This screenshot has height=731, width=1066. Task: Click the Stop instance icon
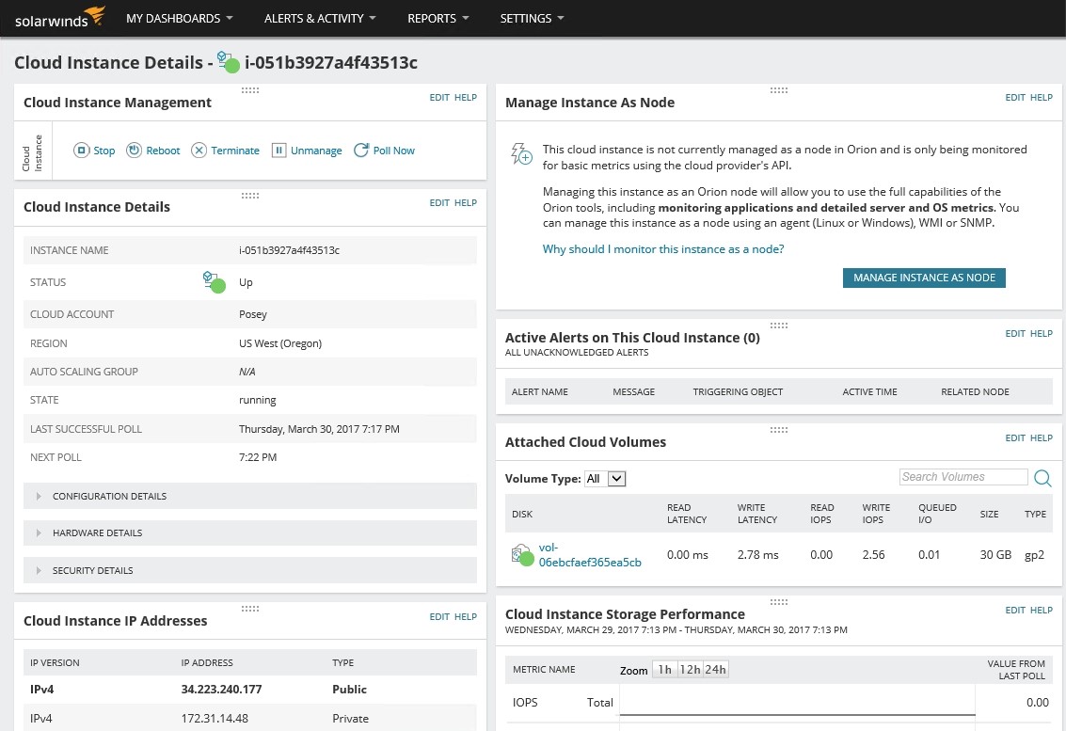pos(82,151)
